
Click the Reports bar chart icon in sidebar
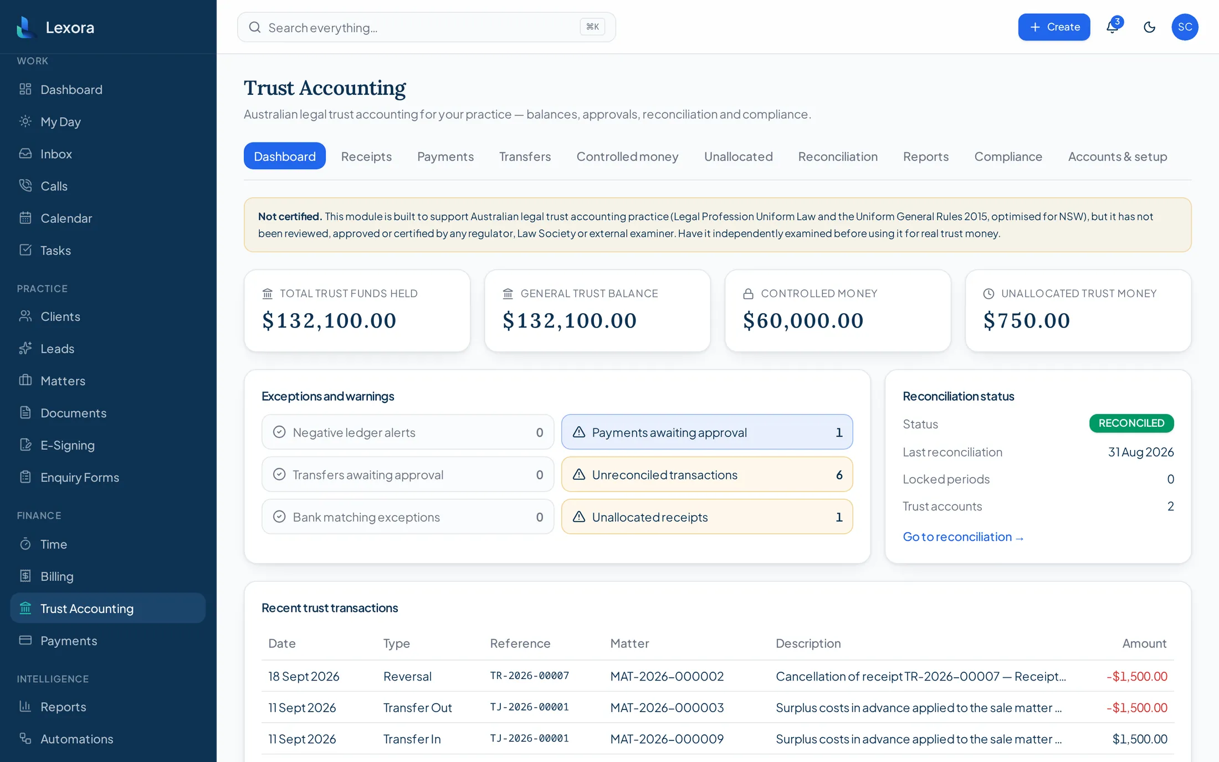coord(25,706)
